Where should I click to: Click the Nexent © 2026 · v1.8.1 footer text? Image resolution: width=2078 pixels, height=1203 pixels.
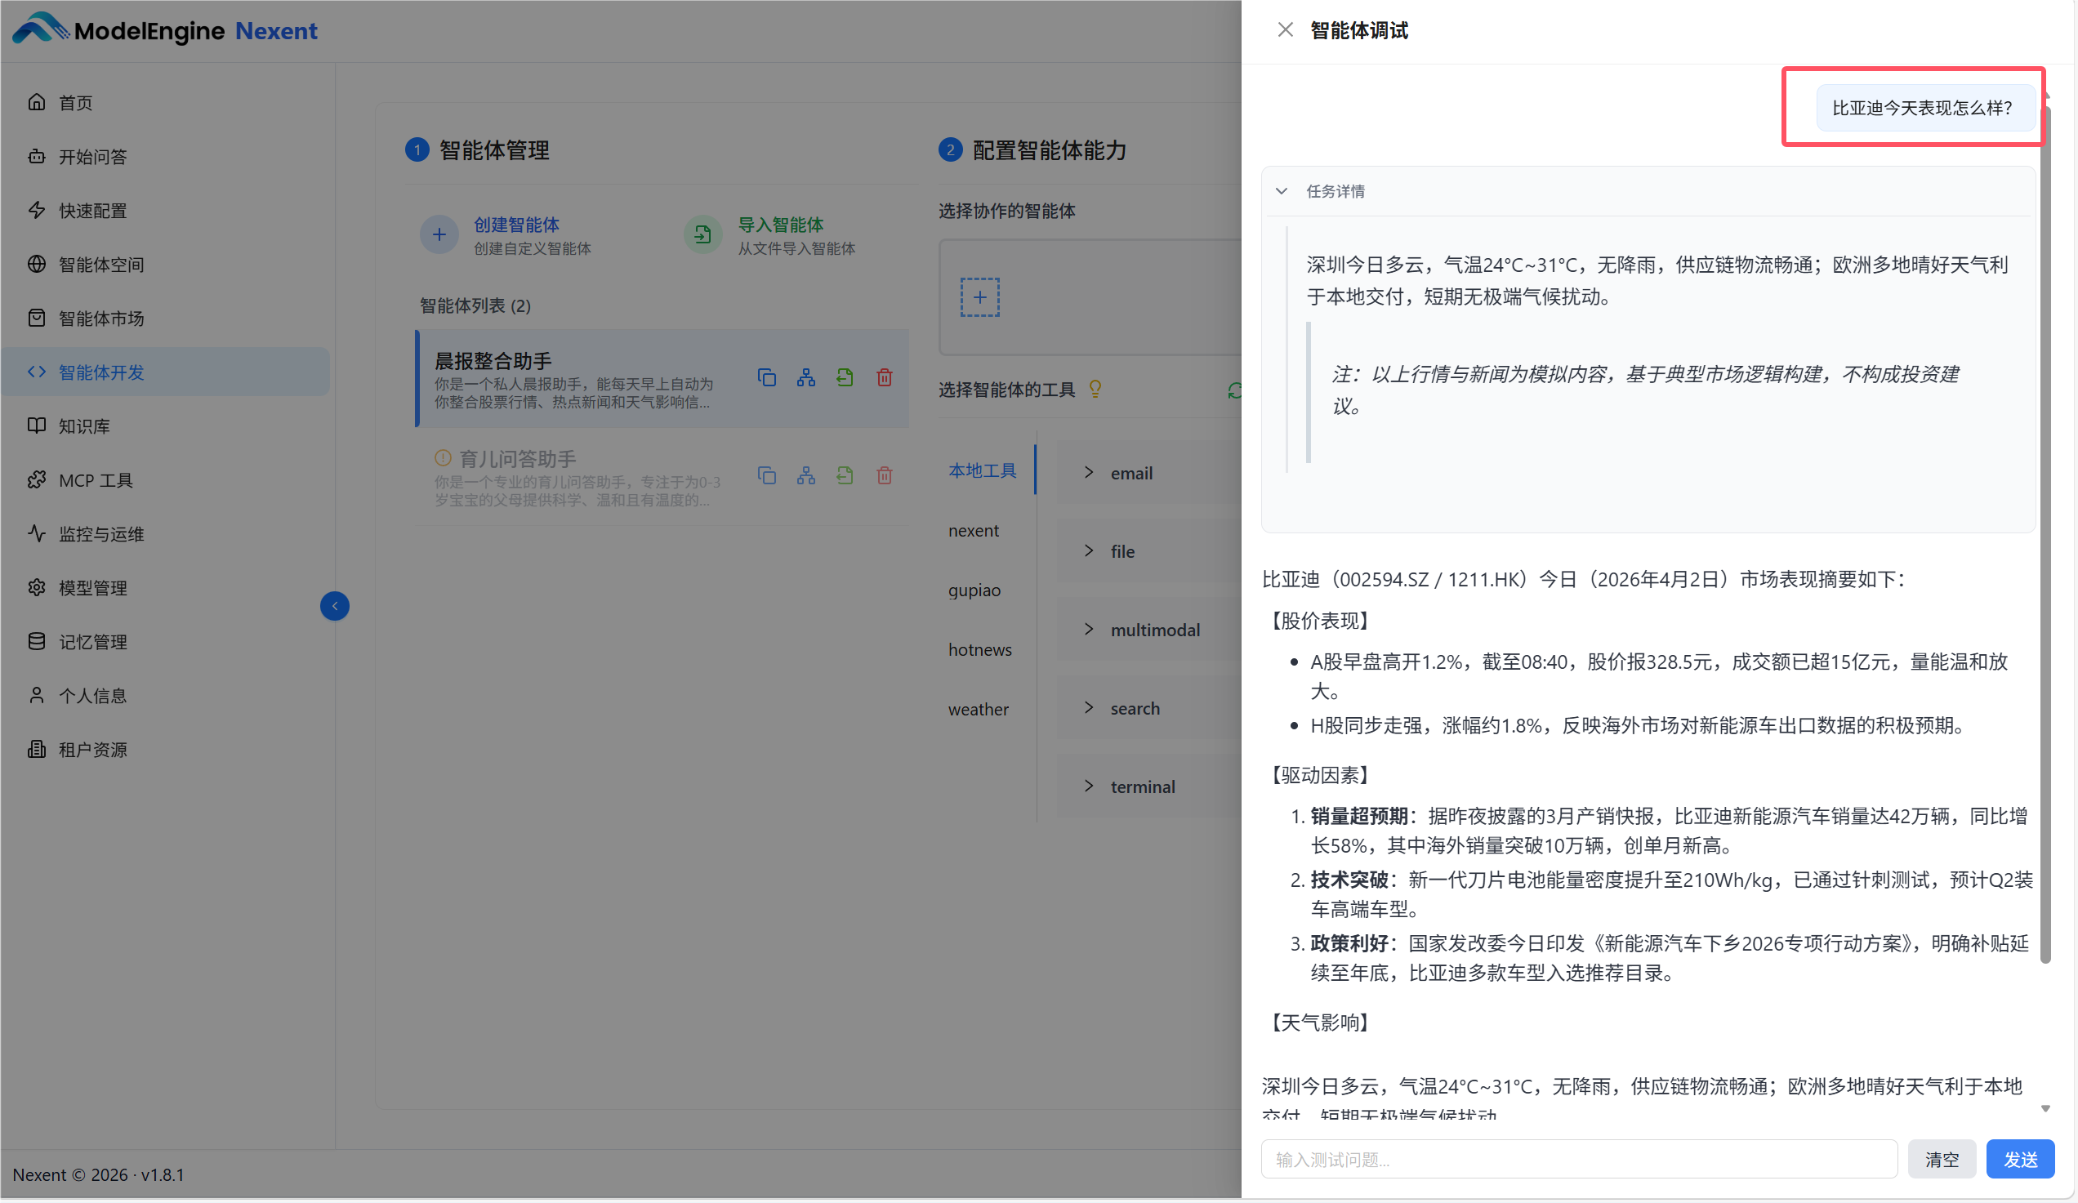point(98,1175)
